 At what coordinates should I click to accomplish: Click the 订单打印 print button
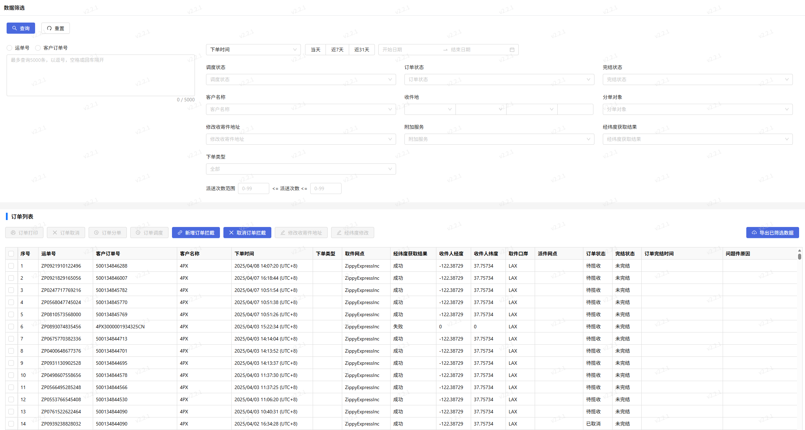click(24, 233)
